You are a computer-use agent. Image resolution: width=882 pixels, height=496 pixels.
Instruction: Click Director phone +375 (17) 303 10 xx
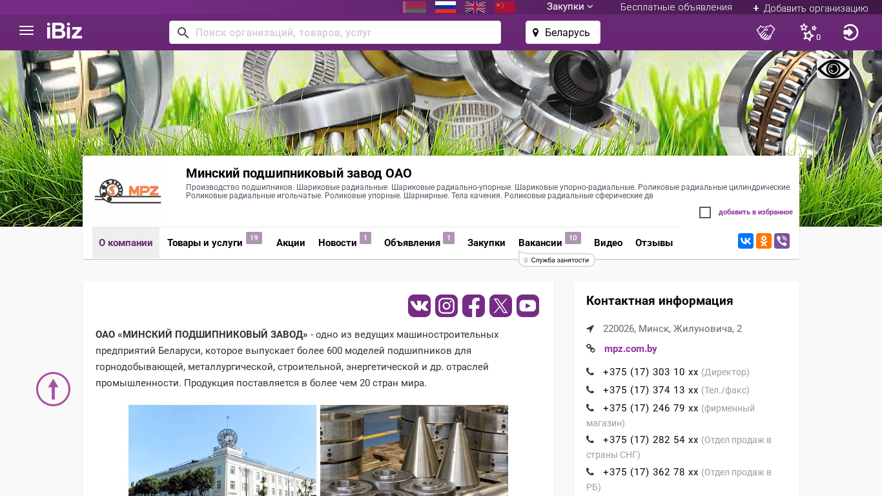[651, 372]
